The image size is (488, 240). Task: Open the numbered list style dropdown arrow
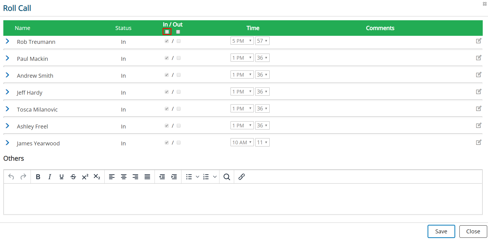(215, 177)
